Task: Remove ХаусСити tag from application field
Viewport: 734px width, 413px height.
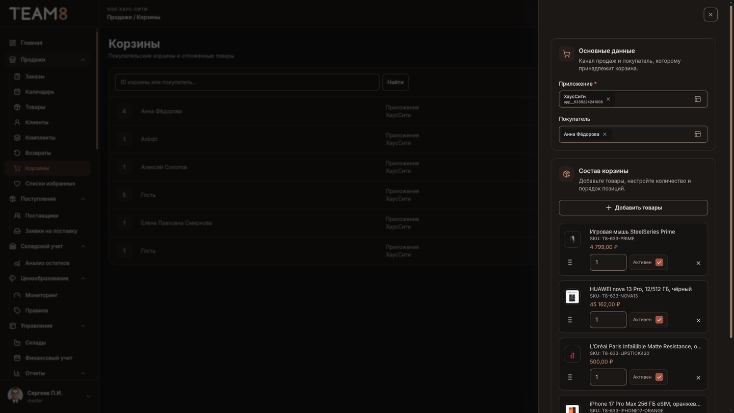Action: click(608, 99)
